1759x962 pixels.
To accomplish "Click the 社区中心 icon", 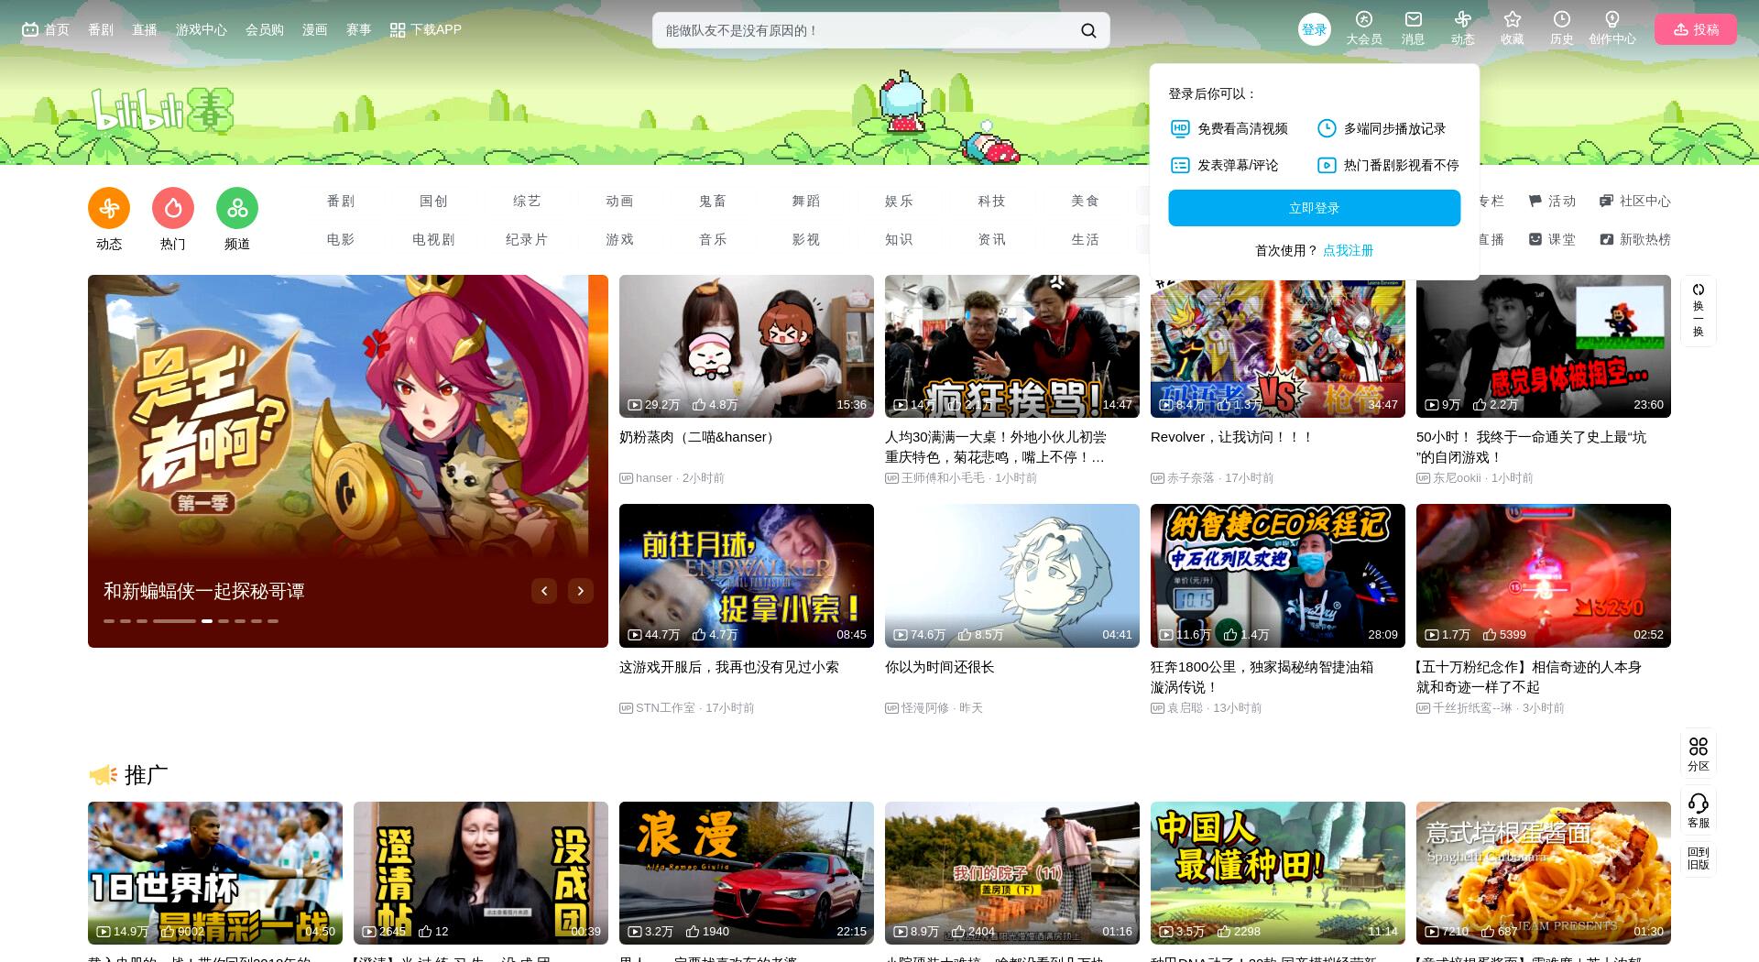I will tap(1606, 201).
